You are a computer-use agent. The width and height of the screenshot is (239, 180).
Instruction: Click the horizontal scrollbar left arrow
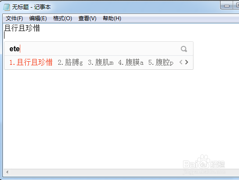pos(7,172)
